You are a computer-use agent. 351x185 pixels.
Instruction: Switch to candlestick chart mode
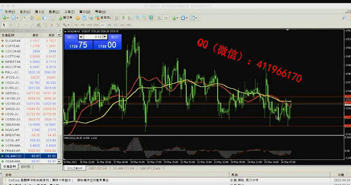(123, 18)
